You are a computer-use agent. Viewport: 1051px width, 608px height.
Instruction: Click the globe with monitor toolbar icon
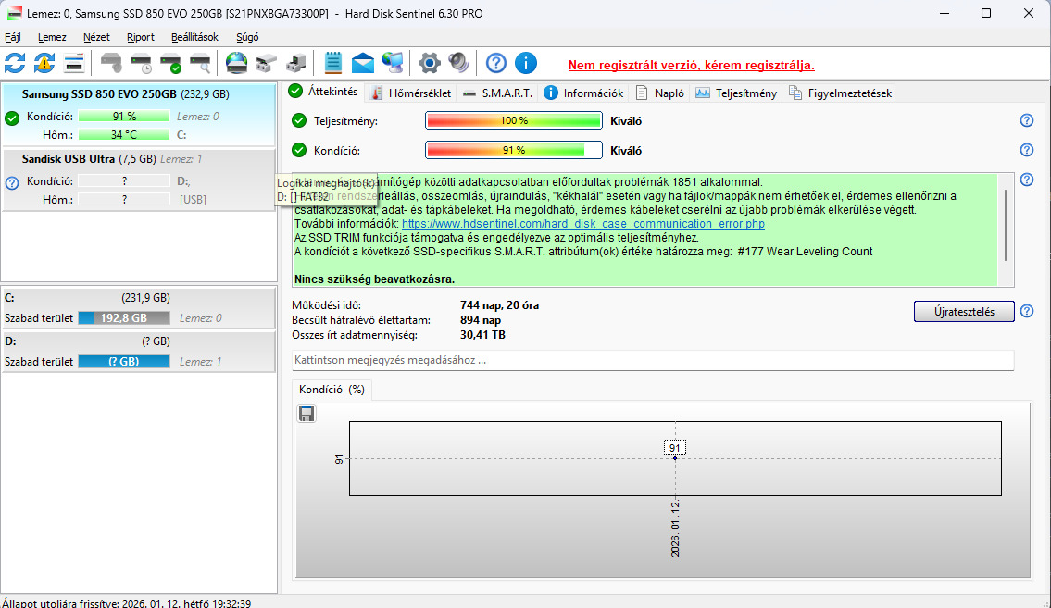point(392,64)
